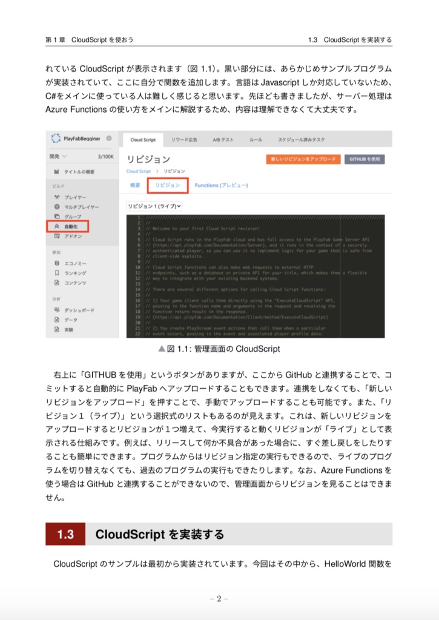439x620 pixels.
Task: Click the 3/100K usage counter
Action: [105, 157]
